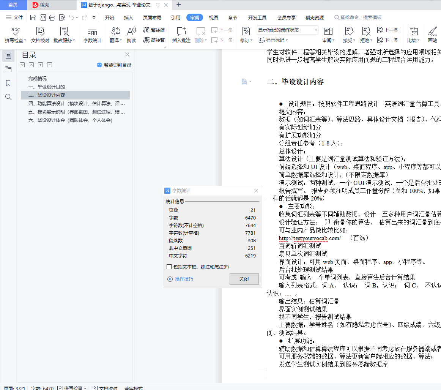The height and width of the screenshot is (390, 441).
Task: Toggle 文档校对 in status bar
Action: [105, 388]
